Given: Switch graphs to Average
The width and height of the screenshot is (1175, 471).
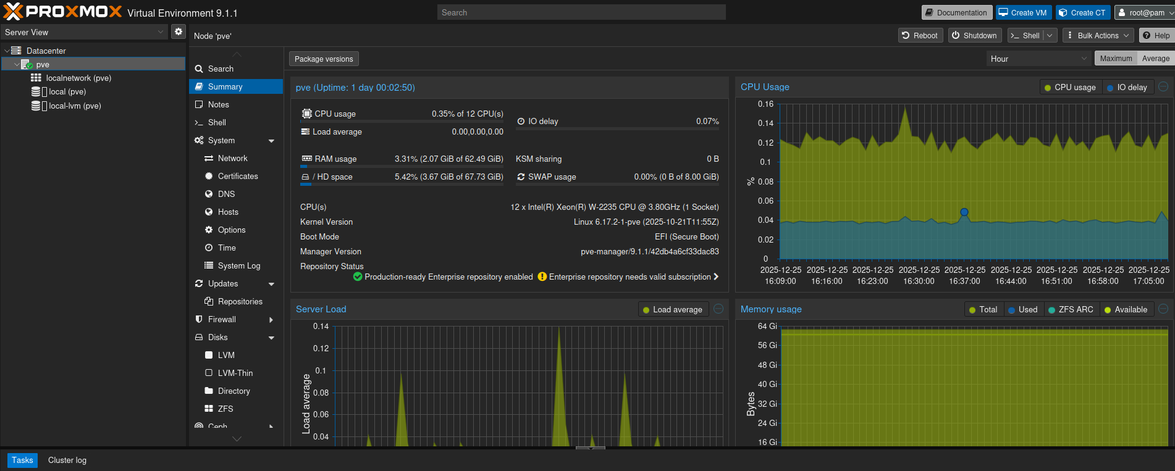Looking at the screenshot, I should coord(1155,58).
